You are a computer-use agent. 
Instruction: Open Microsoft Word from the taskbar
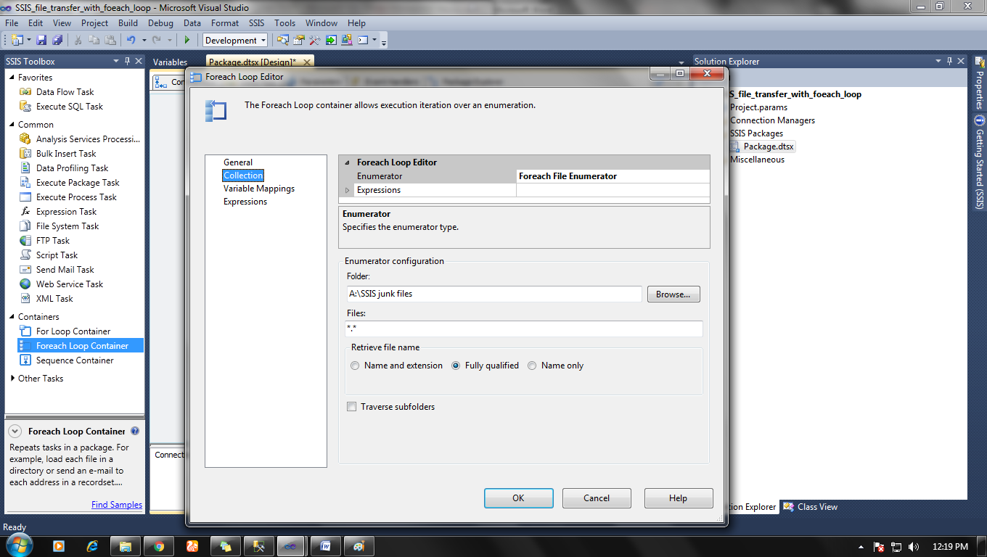point(325,546)
